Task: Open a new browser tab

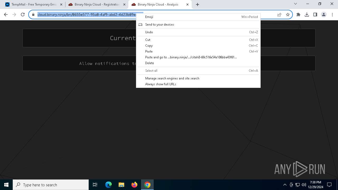Action: tap(198, 4)
